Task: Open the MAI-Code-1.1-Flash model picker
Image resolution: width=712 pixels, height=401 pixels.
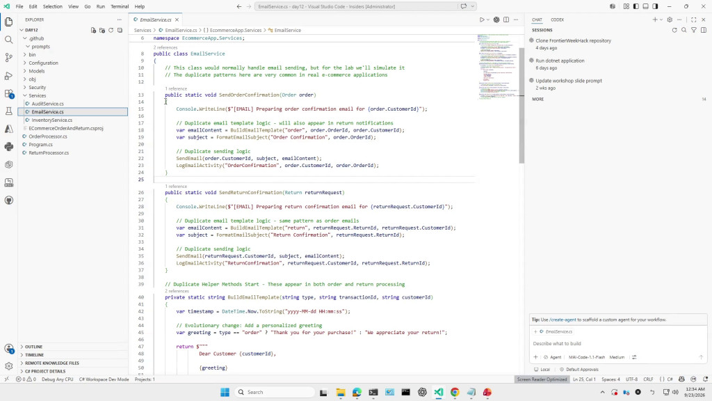Action: click(587, 357)
